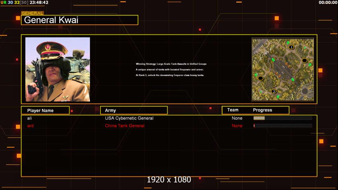
Task: Click the General Kwai portrait image
Action: pos(58,69)
